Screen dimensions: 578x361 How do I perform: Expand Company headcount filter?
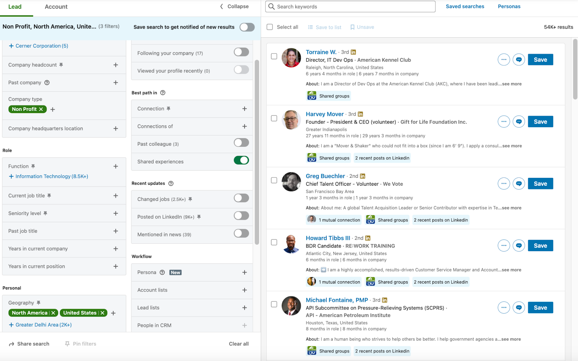[116, 65]
